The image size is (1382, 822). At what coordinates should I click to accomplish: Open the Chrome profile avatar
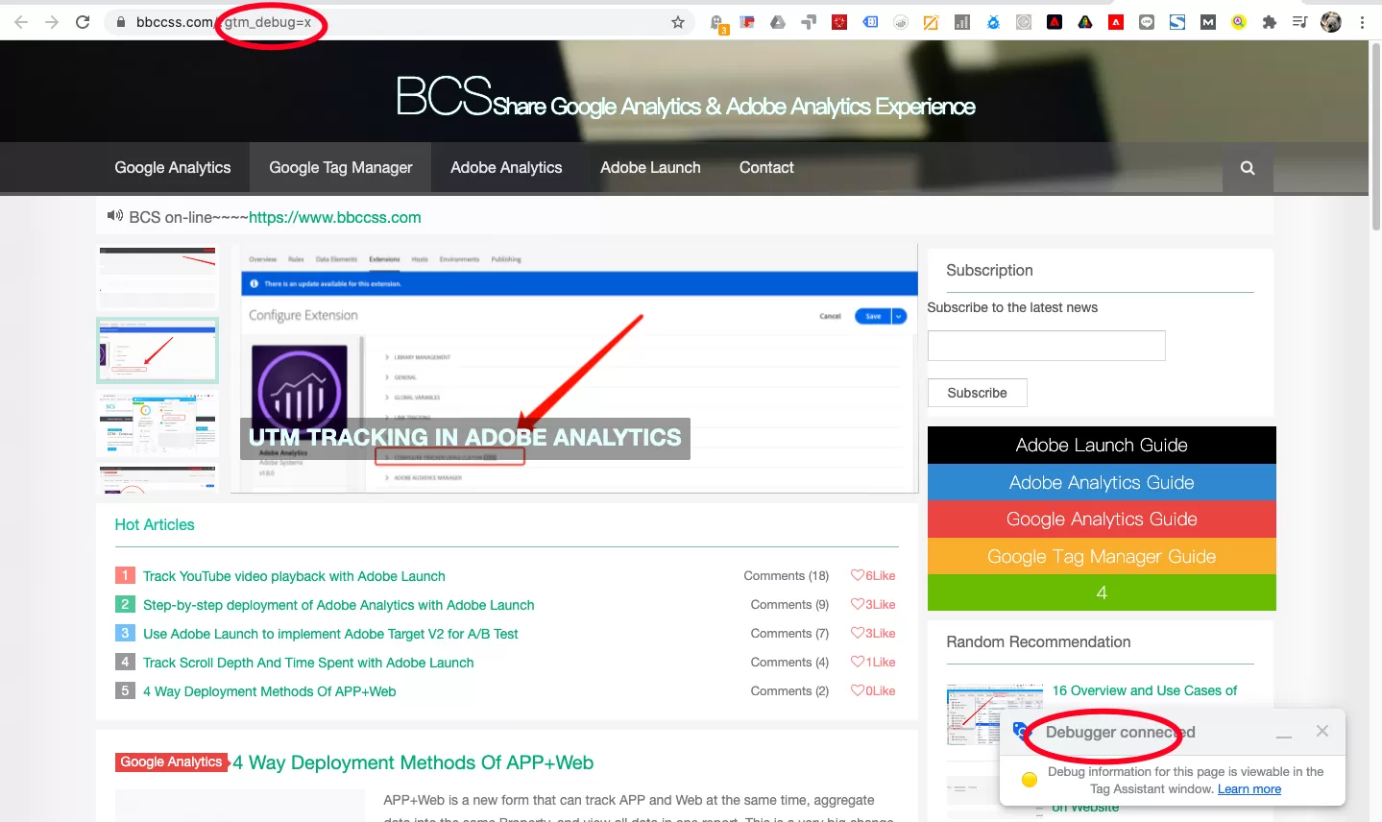click(1331, 22)
